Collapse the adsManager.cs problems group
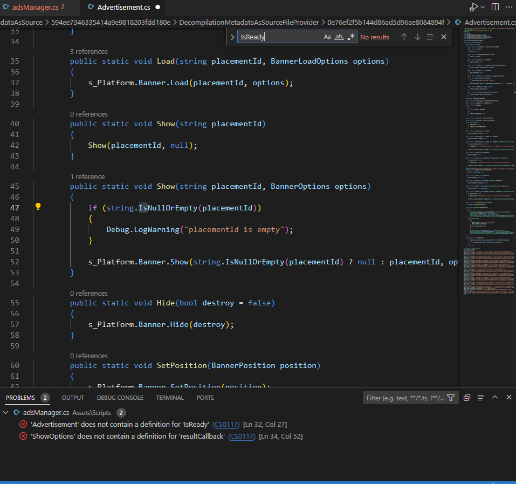This screenshot has width=516, height=484. pyautogui.click(x=5, y=413)
